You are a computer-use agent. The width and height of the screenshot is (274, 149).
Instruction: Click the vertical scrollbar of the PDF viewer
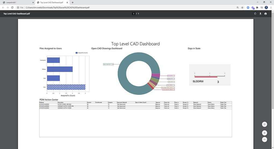(273, 60)
